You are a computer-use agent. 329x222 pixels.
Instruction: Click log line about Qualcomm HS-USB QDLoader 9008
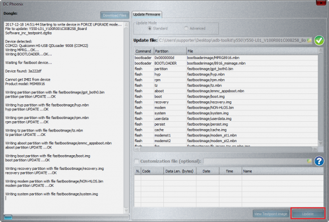coord(47,46)
